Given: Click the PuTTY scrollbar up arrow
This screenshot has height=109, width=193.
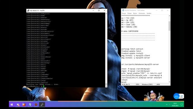Looking at the screenshot, I should click(106, 14).
